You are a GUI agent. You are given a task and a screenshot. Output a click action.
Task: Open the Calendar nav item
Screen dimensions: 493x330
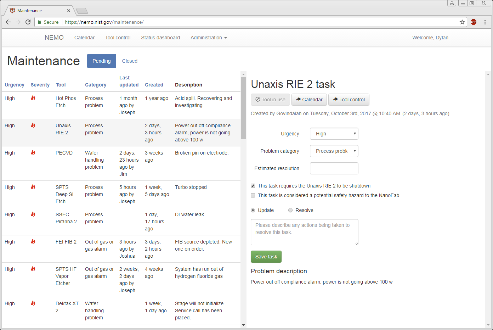click(84, 38)
